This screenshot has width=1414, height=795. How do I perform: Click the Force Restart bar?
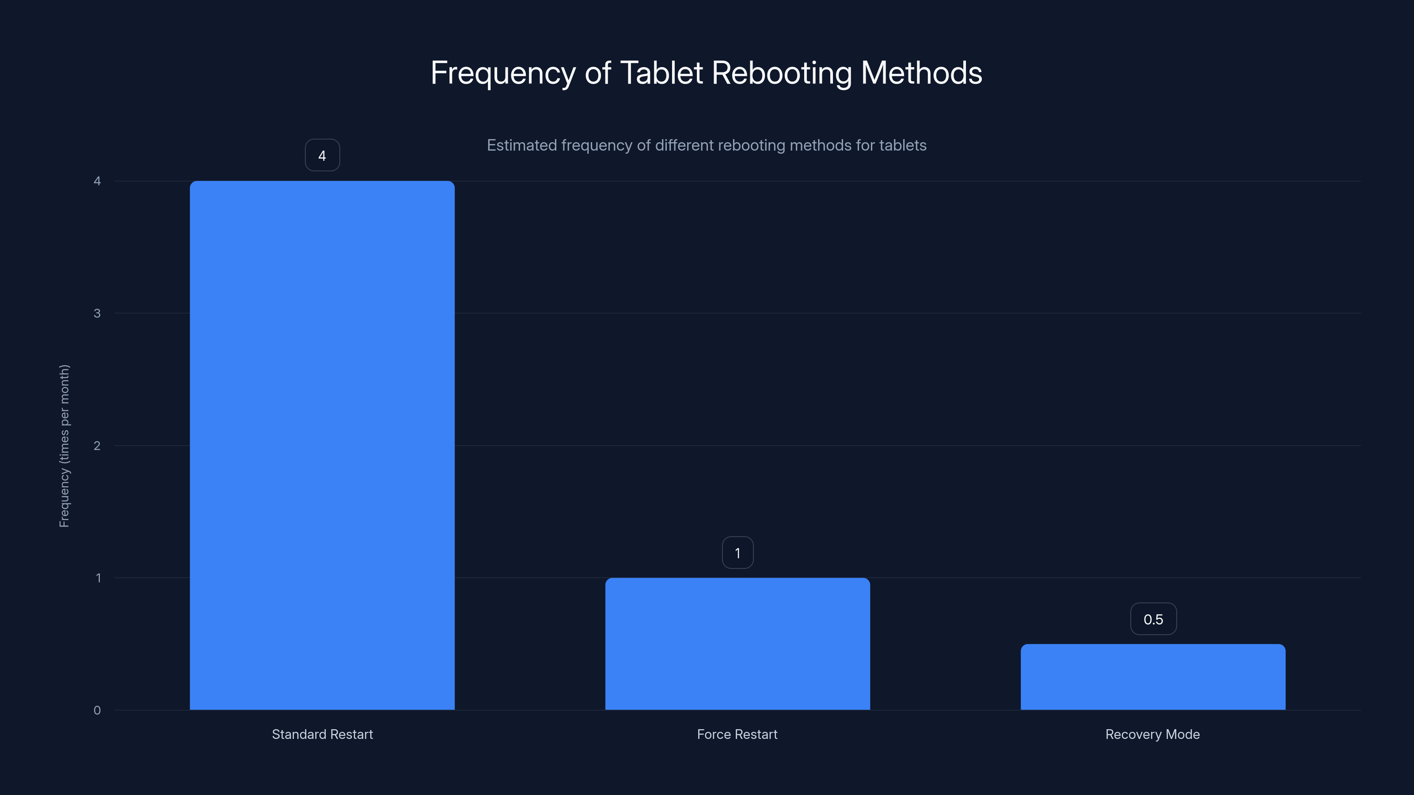[737, 644]
